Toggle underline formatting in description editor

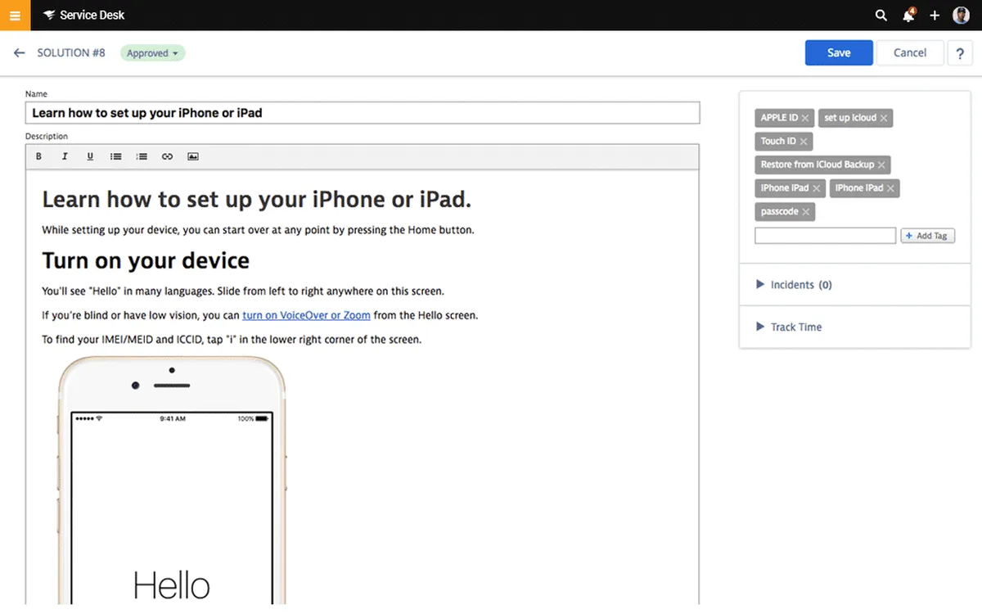point(90,156)
